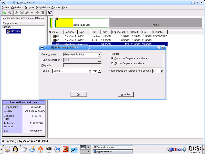Image resolution: width=205 pixels, height=154 pixels.
Task: Click the grey hdc-1 free space bar
Action: pyautogui.click(x=156, y=23)
